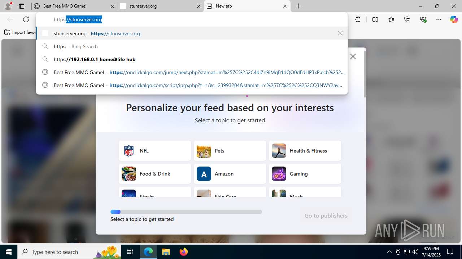This screenshot has width=462, height=259.
Task: Select the onclickalgo.com jump/next.php suggestion
Action: [192, 72]
